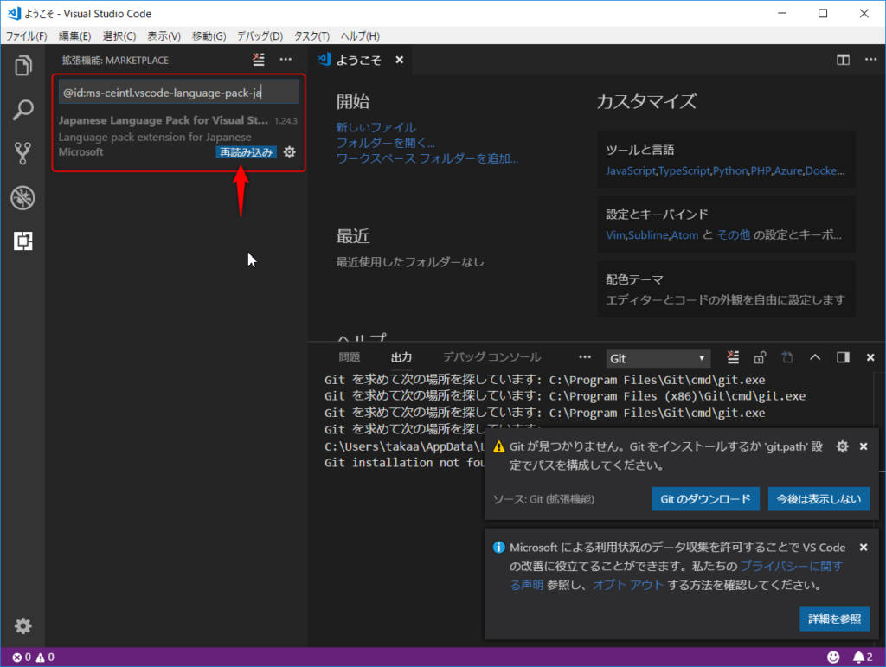Viewport: 886px width, 667px height.
Task: Click the Sublime keybindings link
Action: [x=648, y=235]
